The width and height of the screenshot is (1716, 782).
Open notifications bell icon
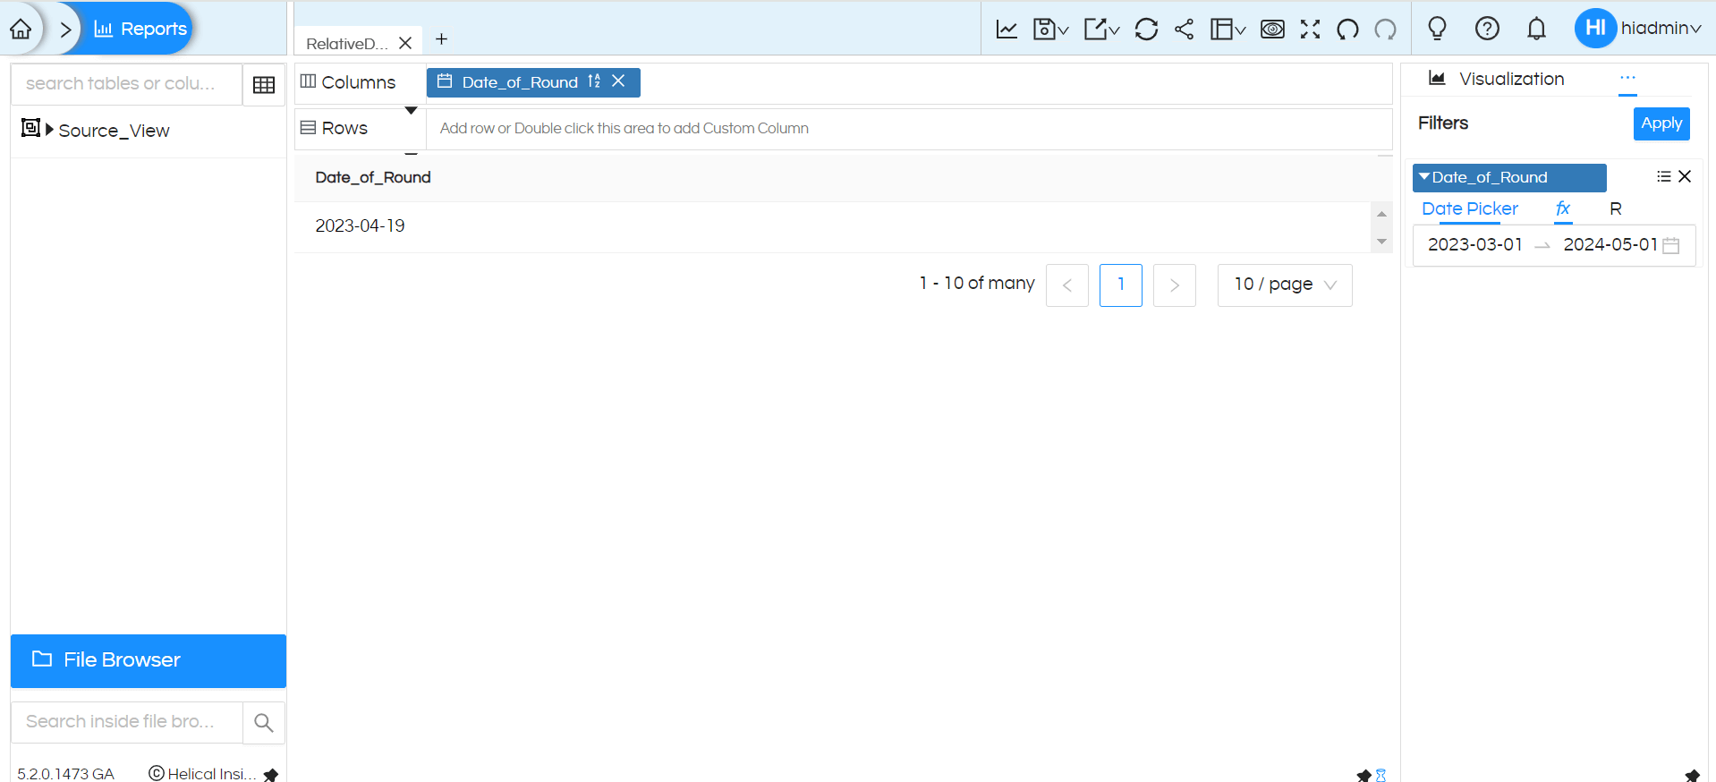pyautogui.click(x=1536, y=29)
